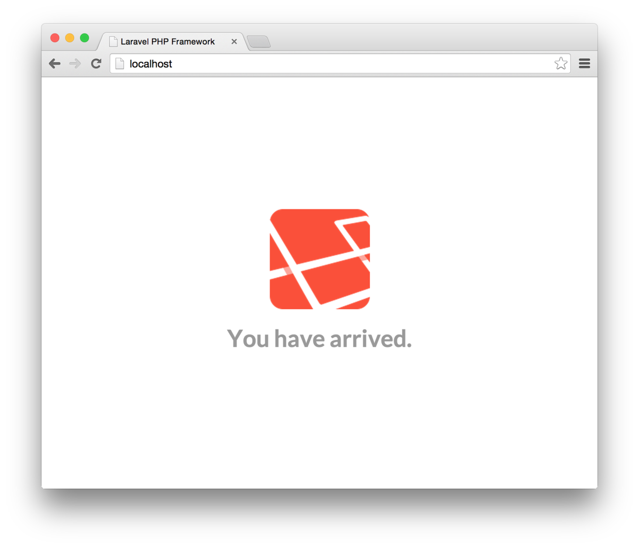639x548 pixels.
Task: Open a new tab with the blank tab button
Action: click(x=259, y=41)
